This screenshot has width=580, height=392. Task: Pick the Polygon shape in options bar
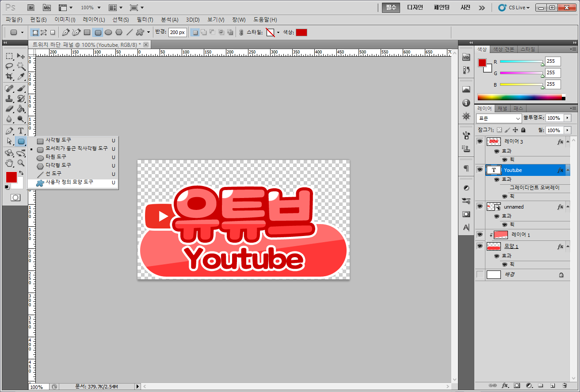point(119,32)
